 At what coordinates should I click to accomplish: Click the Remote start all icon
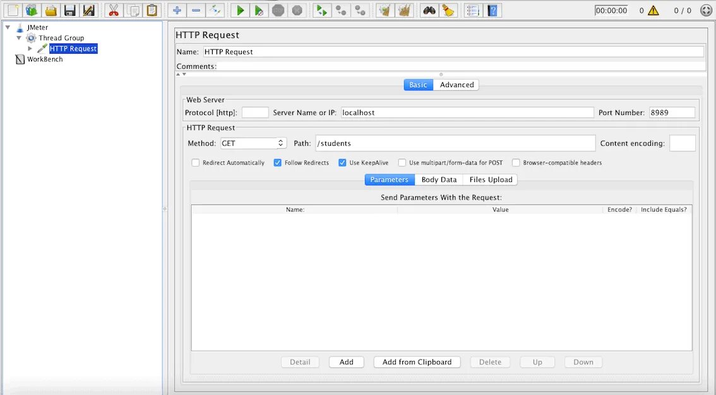point(322,10)
